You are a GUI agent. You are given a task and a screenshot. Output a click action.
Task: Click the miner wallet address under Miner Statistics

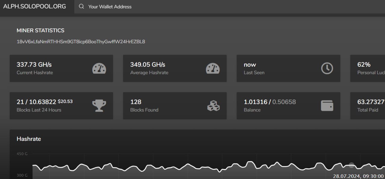(81, 42)
